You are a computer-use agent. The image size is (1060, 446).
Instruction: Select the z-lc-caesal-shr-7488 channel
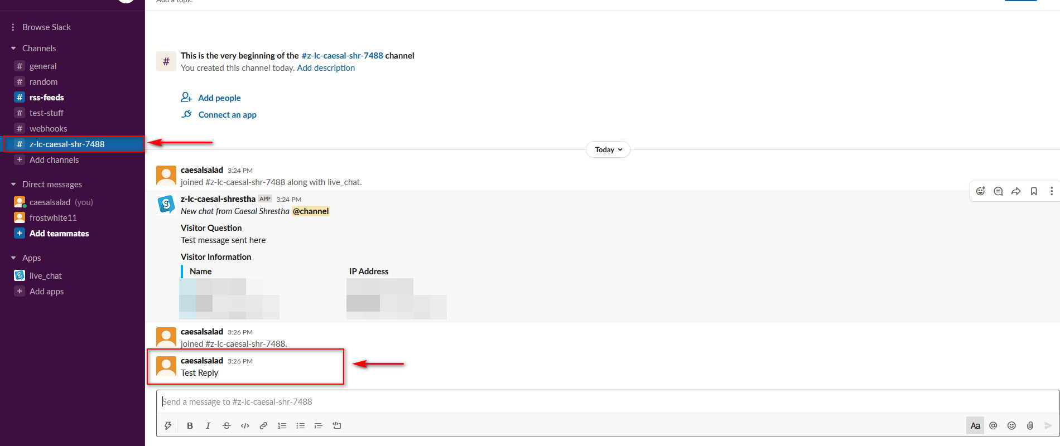(x=73, y=144)
